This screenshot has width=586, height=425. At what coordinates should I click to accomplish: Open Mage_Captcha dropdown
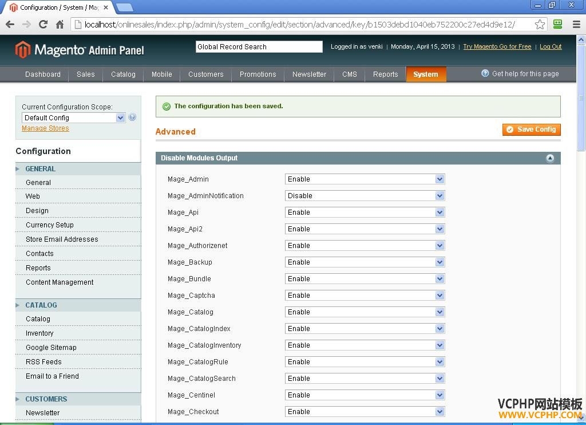point(365,296)
